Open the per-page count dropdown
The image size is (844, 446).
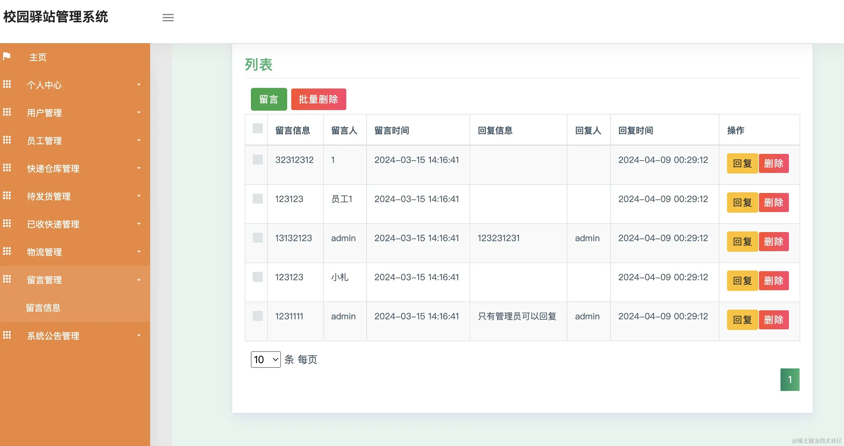point(265,359)
